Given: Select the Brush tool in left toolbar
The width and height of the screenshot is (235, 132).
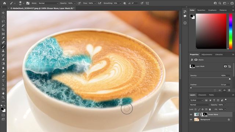Looking at the screenshot, I should [x=3, y=47].
